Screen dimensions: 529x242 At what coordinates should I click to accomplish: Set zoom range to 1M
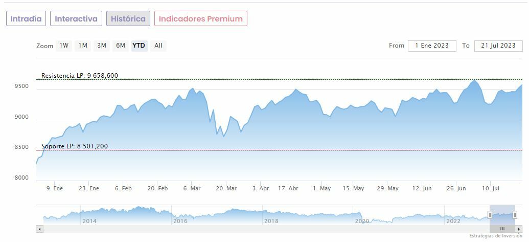[83, 46]
